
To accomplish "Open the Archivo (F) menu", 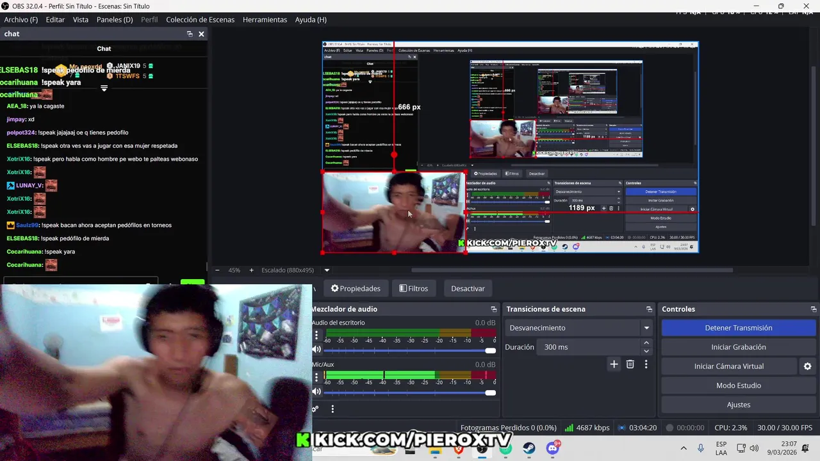I will (21, 20).
